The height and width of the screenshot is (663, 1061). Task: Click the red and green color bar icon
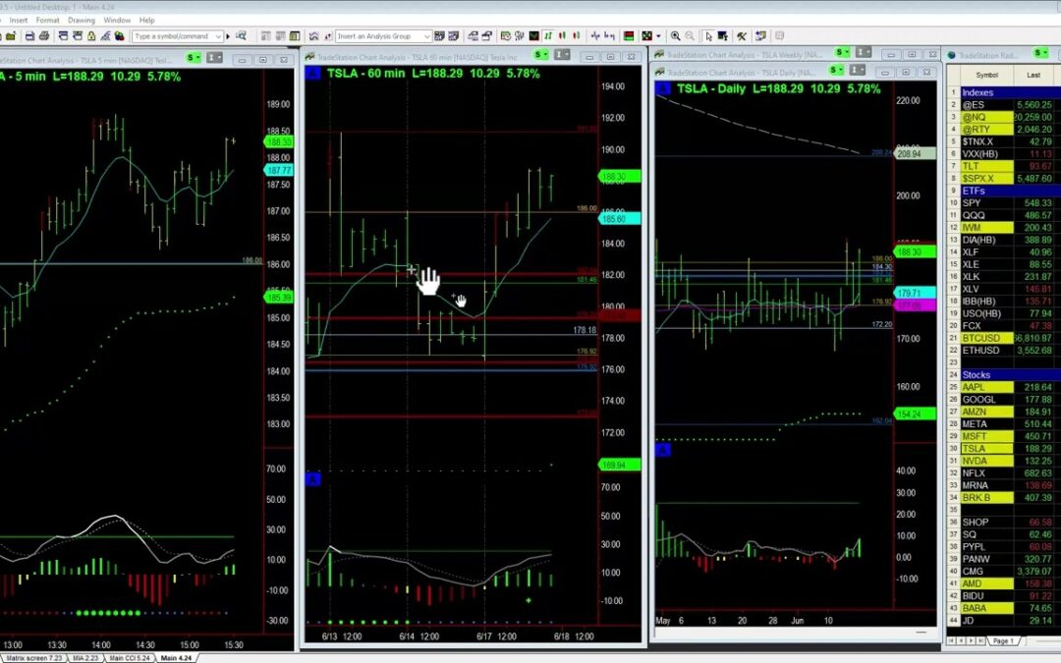(x=629, y=36)
